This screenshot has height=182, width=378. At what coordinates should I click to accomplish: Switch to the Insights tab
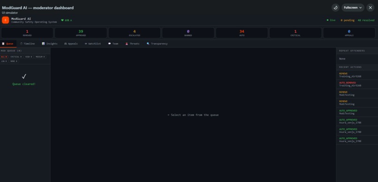tap(50, 44)
